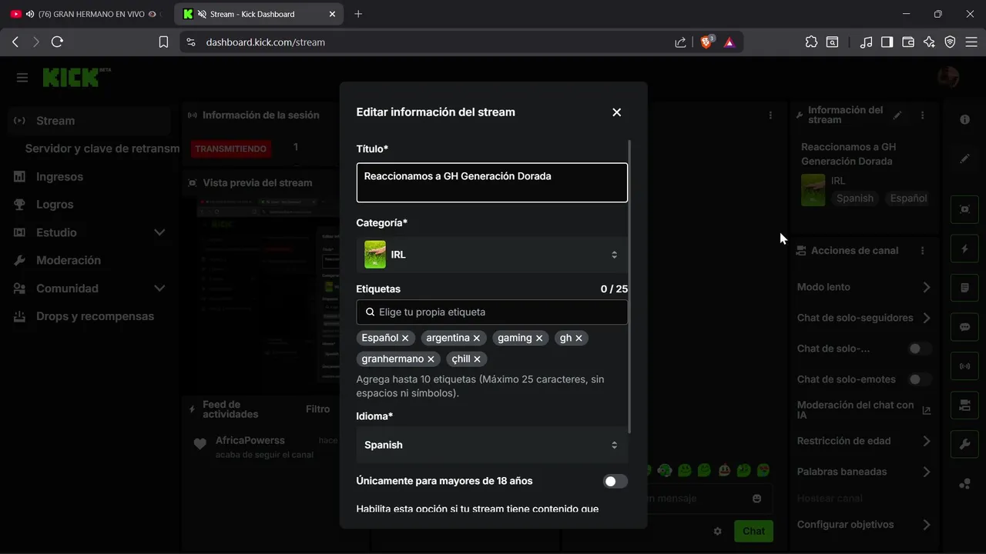The image size is (986, 554).
Task: Toggle Únicamente para mayores de 18 años
Action: point(615,482)
